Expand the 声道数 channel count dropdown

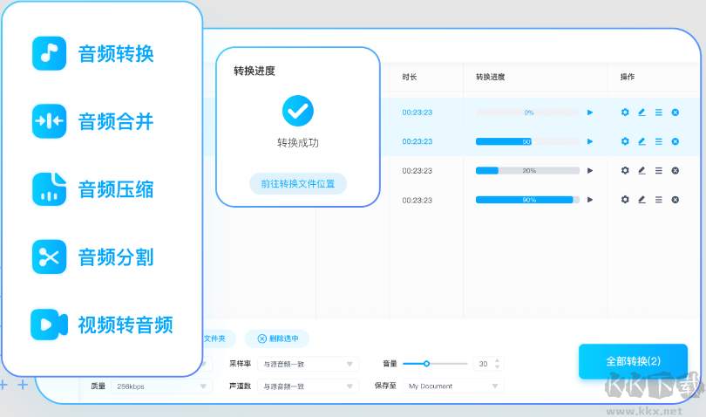[309, 386]
